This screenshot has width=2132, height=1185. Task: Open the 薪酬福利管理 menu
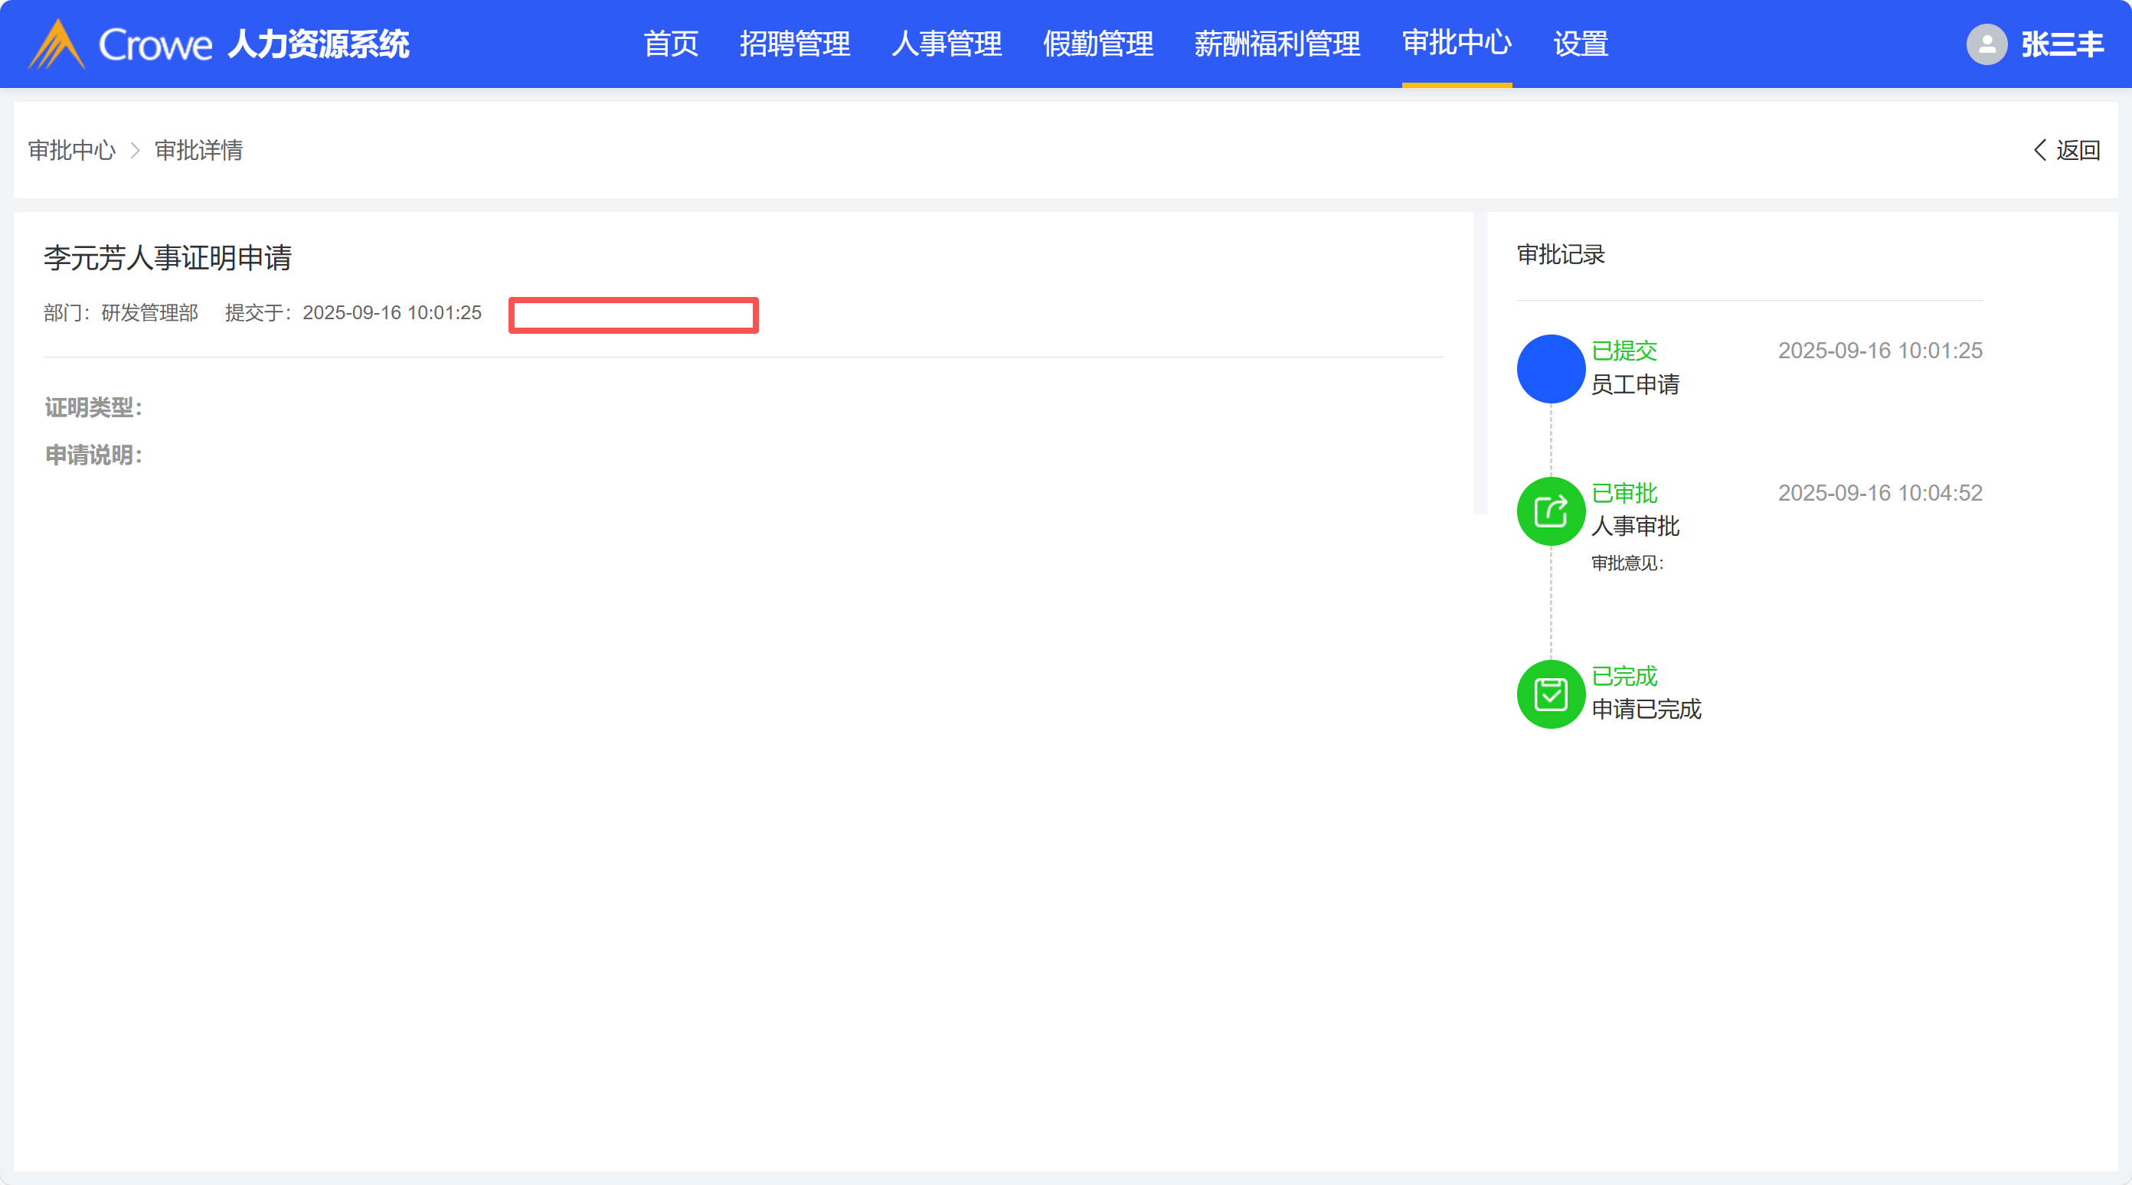point(1277,44)
